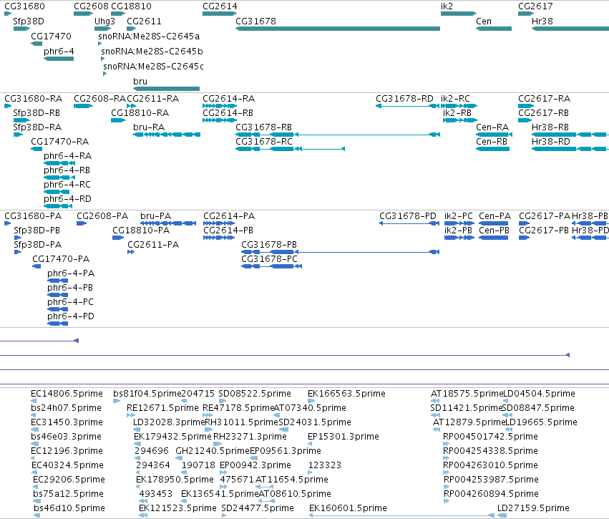609x519 pixels.
Task: Select the CG2614-RB transcript label
Action: 228,113
